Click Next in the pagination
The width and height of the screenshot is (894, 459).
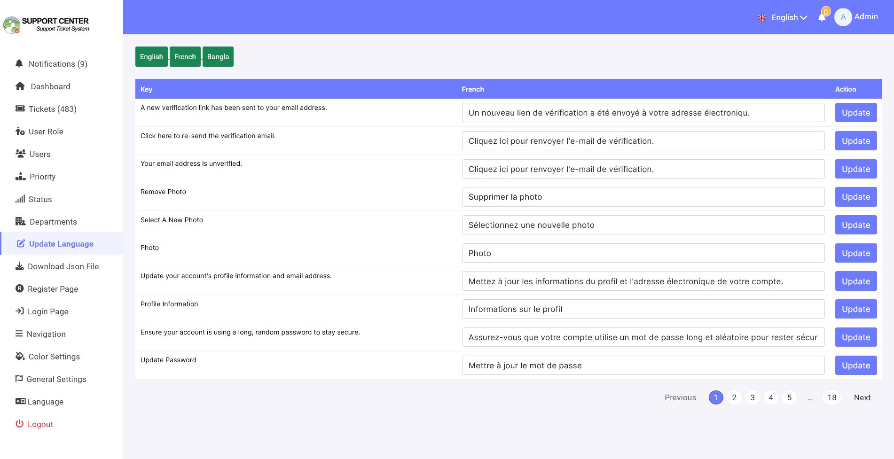[x=862, y=397]
